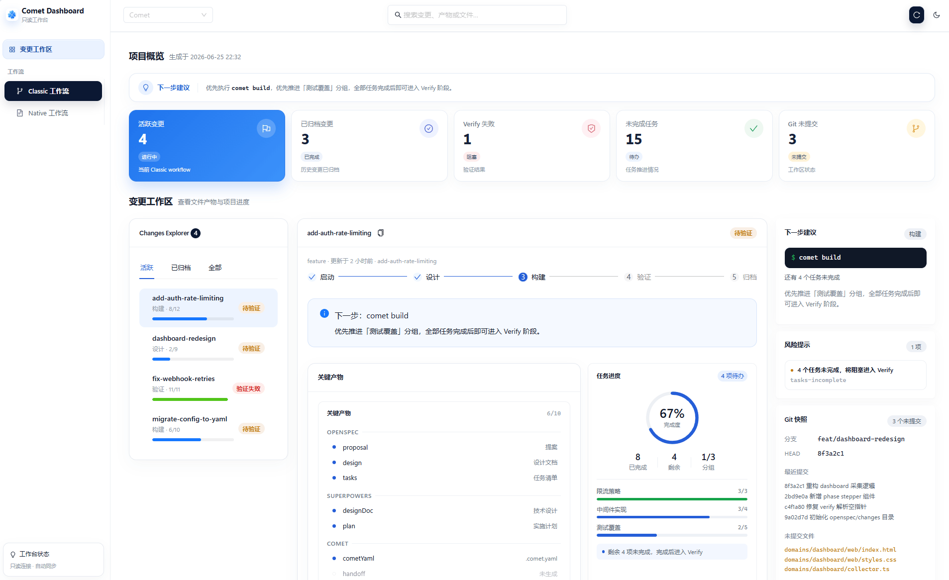Click the grid icon beside 变更工作区
The height and width of the screenshot is (580, 949).
12,49
